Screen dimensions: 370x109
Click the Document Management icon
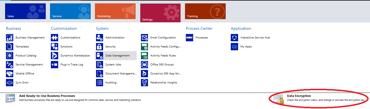tap(99, 74)
